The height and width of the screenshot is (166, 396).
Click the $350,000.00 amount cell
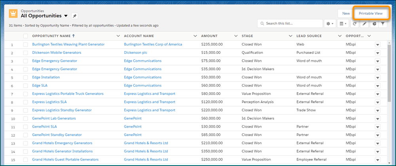pos(212,151)
